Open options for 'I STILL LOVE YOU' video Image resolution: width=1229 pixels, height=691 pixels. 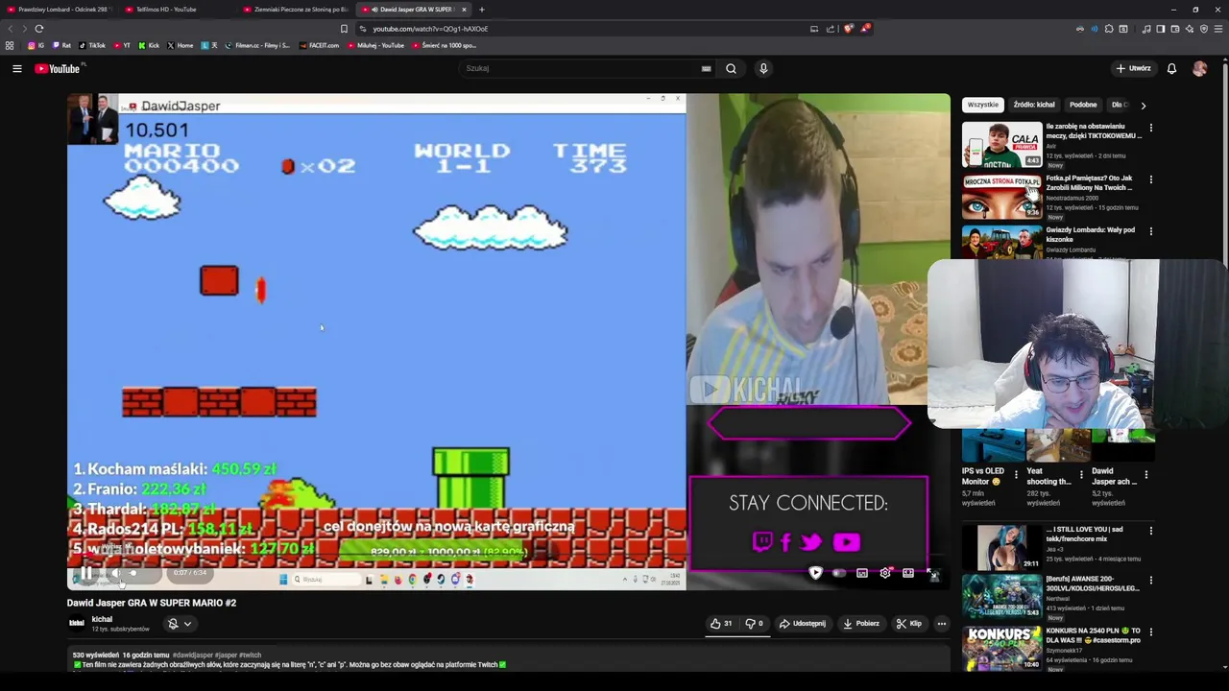(1150, 531)
